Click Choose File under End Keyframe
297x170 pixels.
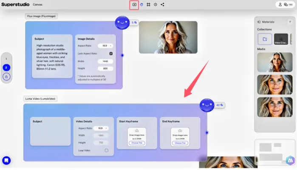pyautogui.click(x=180, y=143)
